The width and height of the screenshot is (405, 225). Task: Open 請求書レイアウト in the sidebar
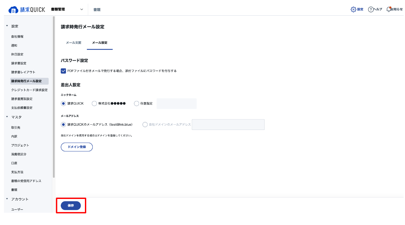[x=23, y=72]
